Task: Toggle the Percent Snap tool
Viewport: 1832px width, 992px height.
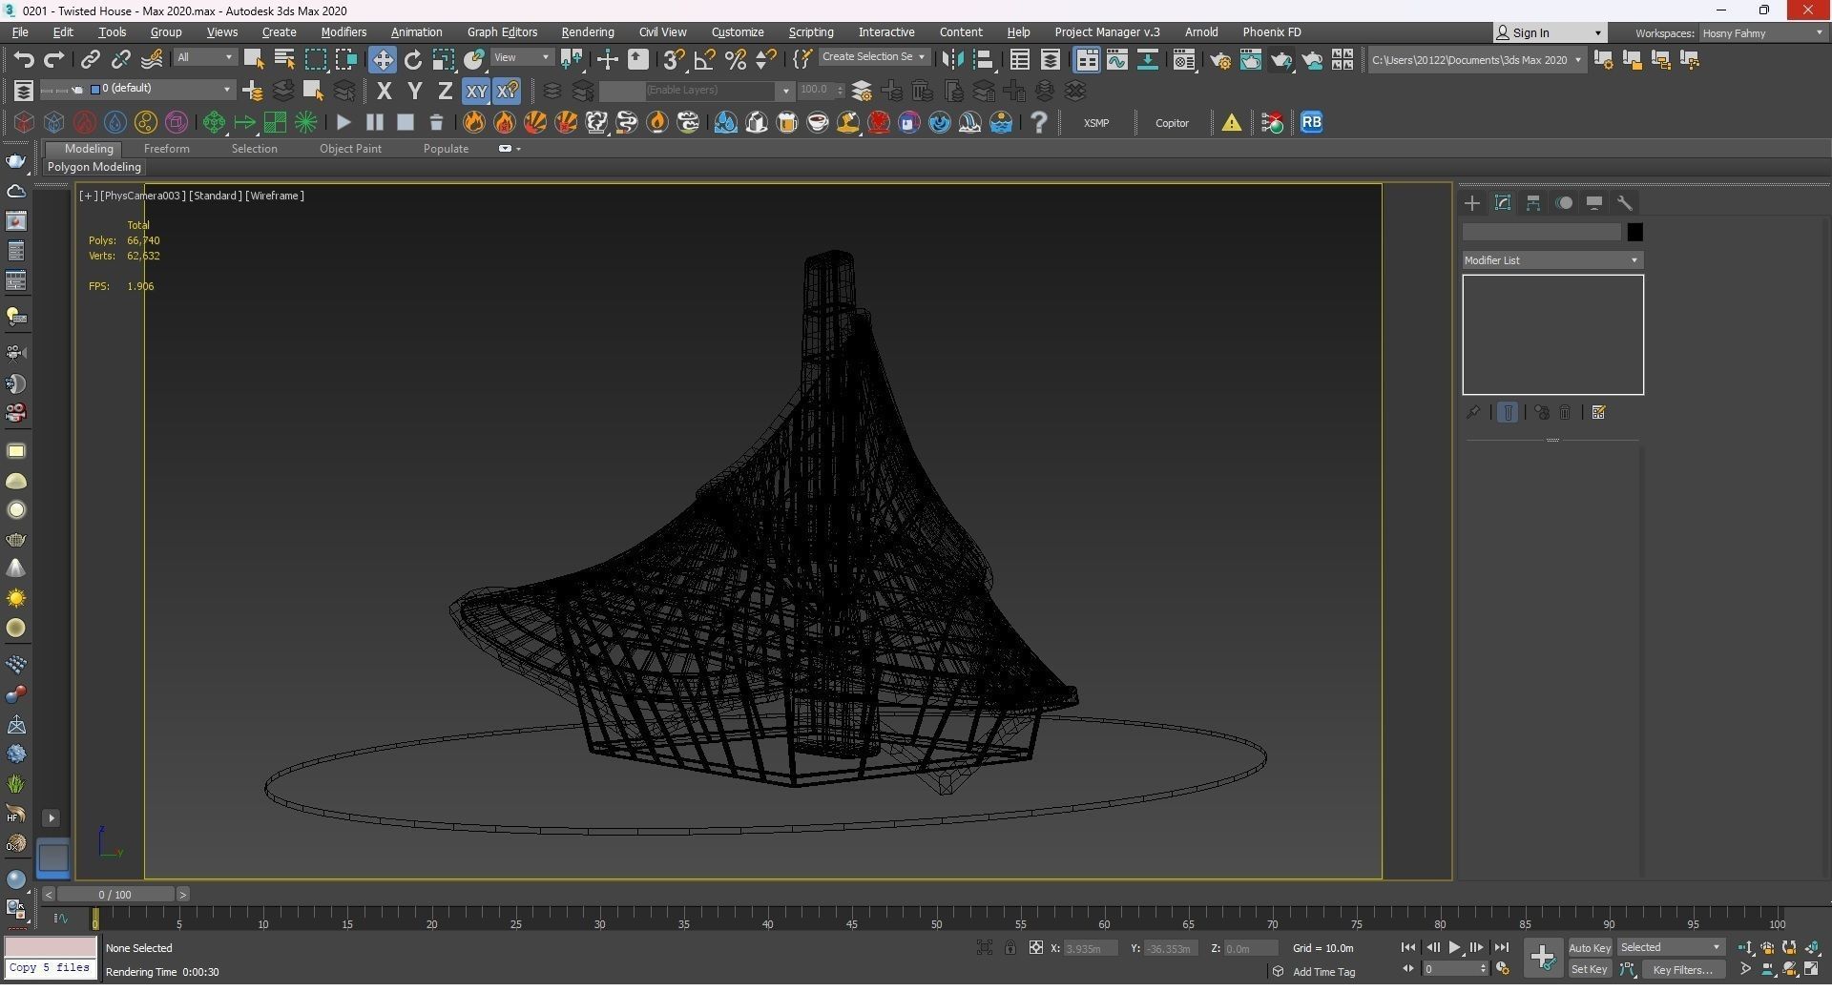Action: pos(735,59)
